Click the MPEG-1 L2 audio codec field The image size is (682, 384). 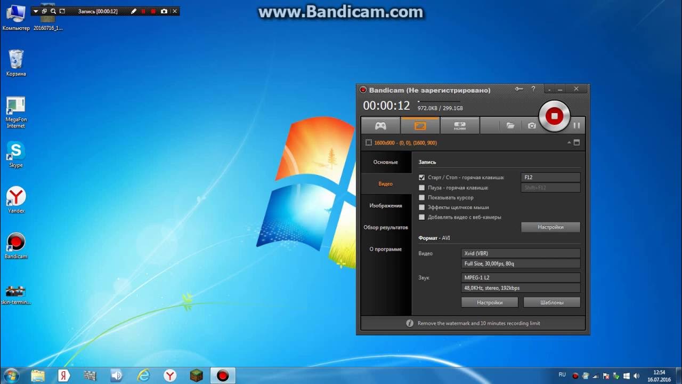click(x=521, y=278)
